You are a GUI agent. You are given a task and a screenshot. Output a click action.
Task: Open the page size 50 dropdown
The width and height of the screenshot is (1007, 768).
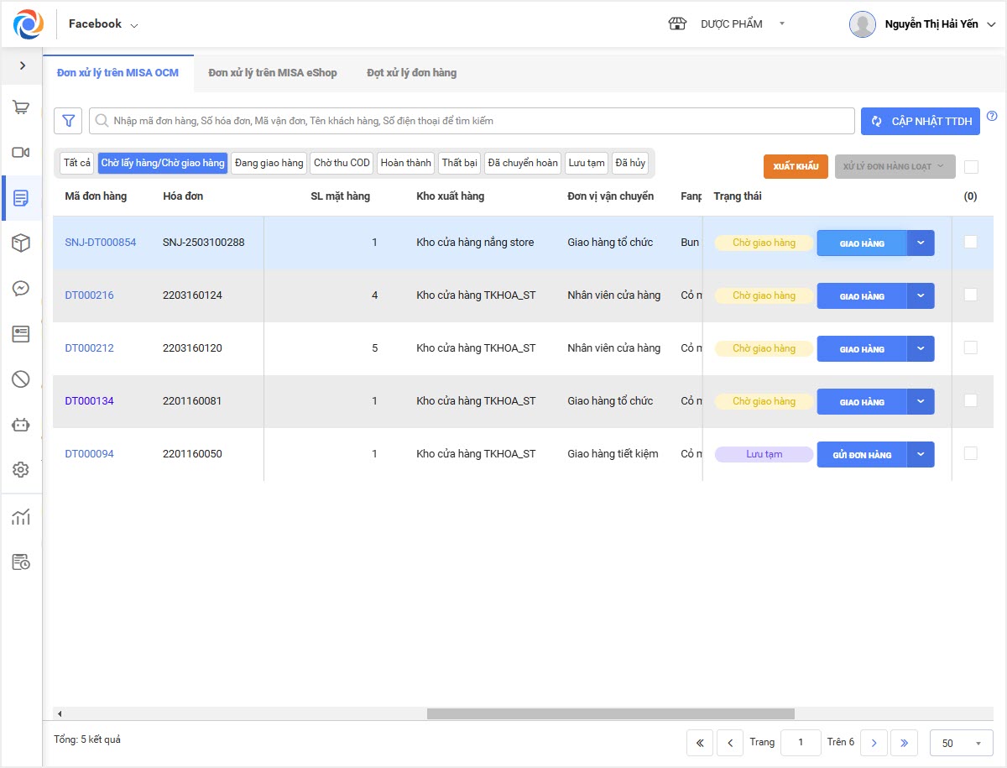tap(961, 743)
